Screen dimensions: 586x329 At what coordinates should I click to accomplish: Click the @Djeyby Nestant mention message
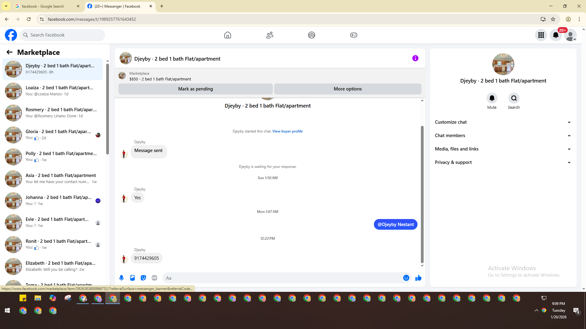396,225
